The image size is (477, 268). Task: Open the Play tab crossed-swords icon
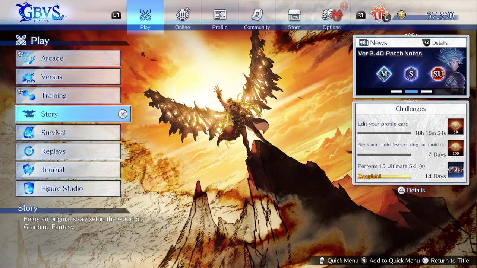pyautogui.click(x=145, y=15)
